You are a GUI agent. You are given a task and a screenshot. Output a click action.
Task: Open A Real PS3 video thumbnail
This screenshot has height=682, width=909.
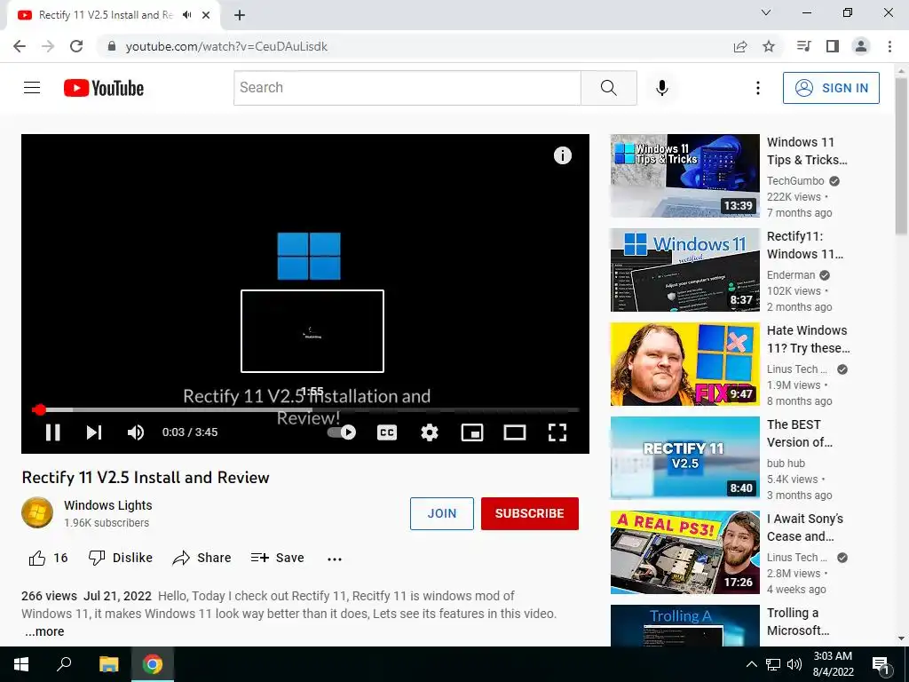point(684,552)
